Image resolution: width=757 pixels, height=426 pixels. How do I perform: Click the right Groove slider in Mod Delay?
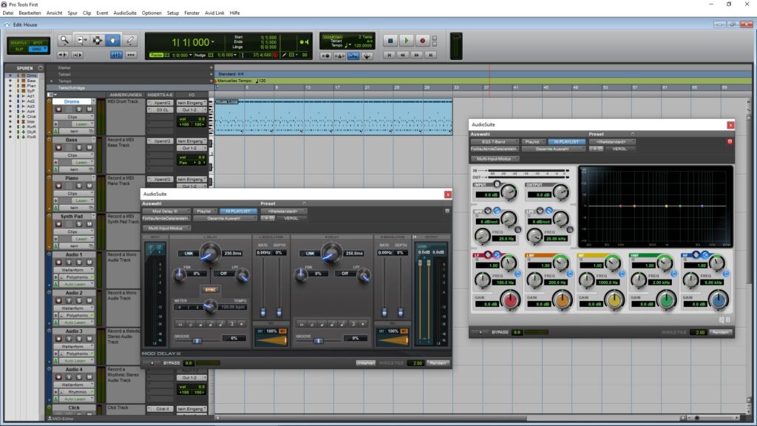319,341
